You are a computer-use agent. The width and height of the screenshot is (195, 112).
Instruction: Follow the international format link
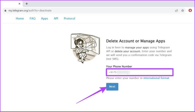pyautogui.click(x=156, y=78)
